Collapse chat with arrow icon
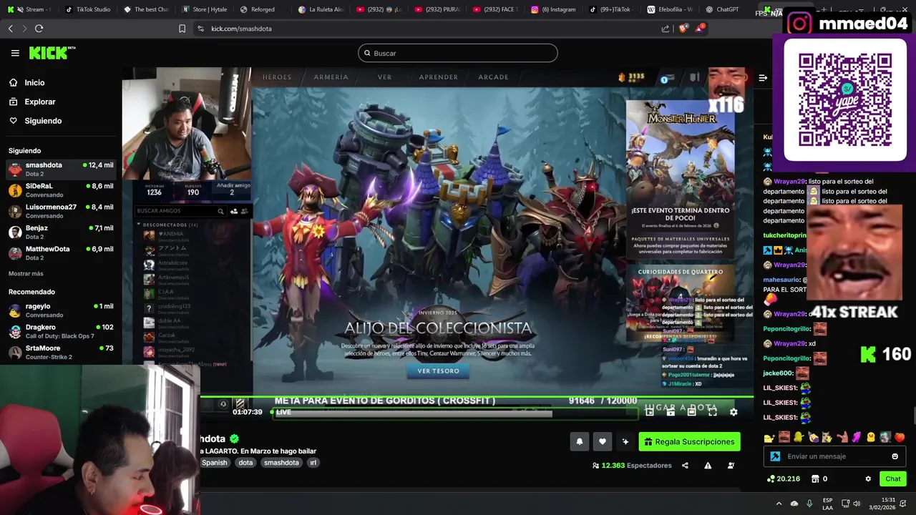This screenshot has height=515, width=916. point(763,78)
